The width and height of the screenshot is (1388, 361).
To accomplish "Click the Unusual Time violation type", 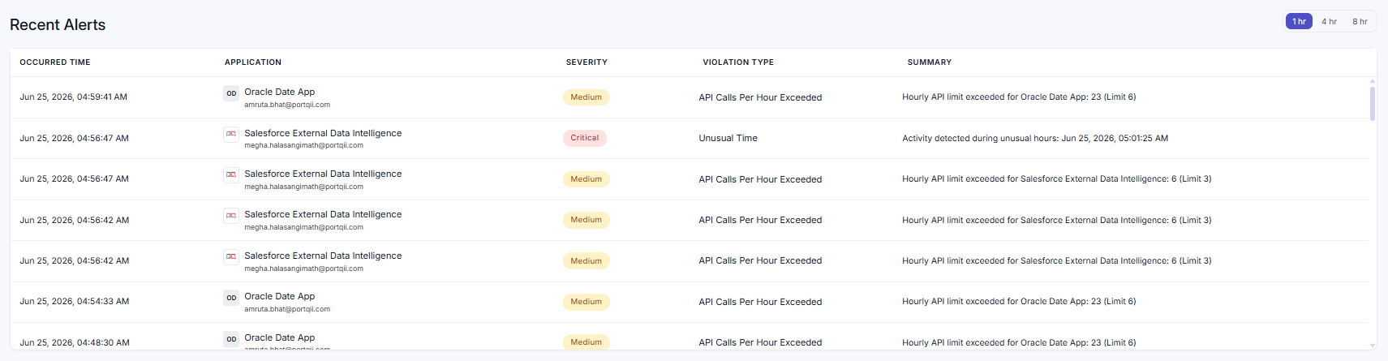I will tap(728, 139).
